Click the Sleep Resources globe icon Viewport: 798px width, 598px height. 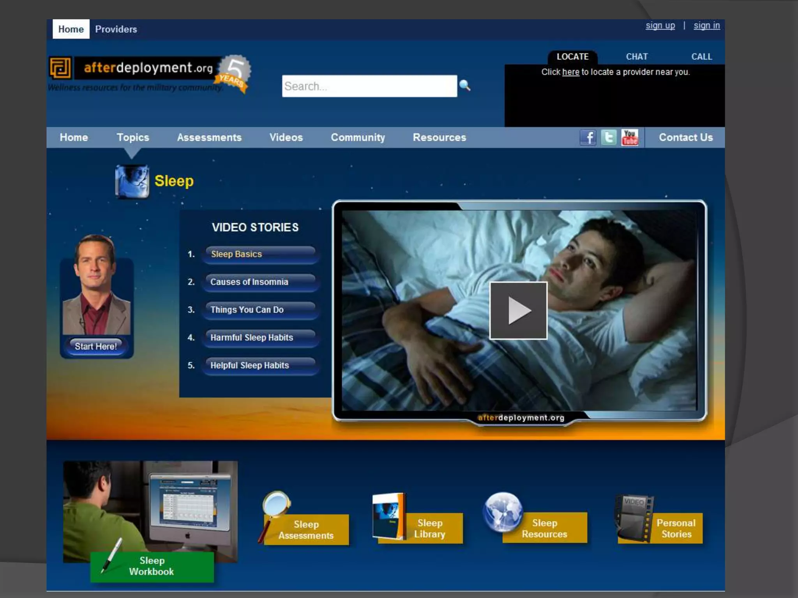503,512
